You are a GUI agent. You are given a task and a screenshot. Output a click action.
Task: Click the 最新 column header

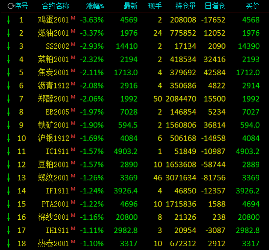tap(131, 6)
